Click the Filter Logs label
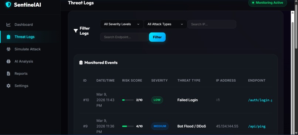The height and width of the screenshot is (135, 298). (85, 31)
